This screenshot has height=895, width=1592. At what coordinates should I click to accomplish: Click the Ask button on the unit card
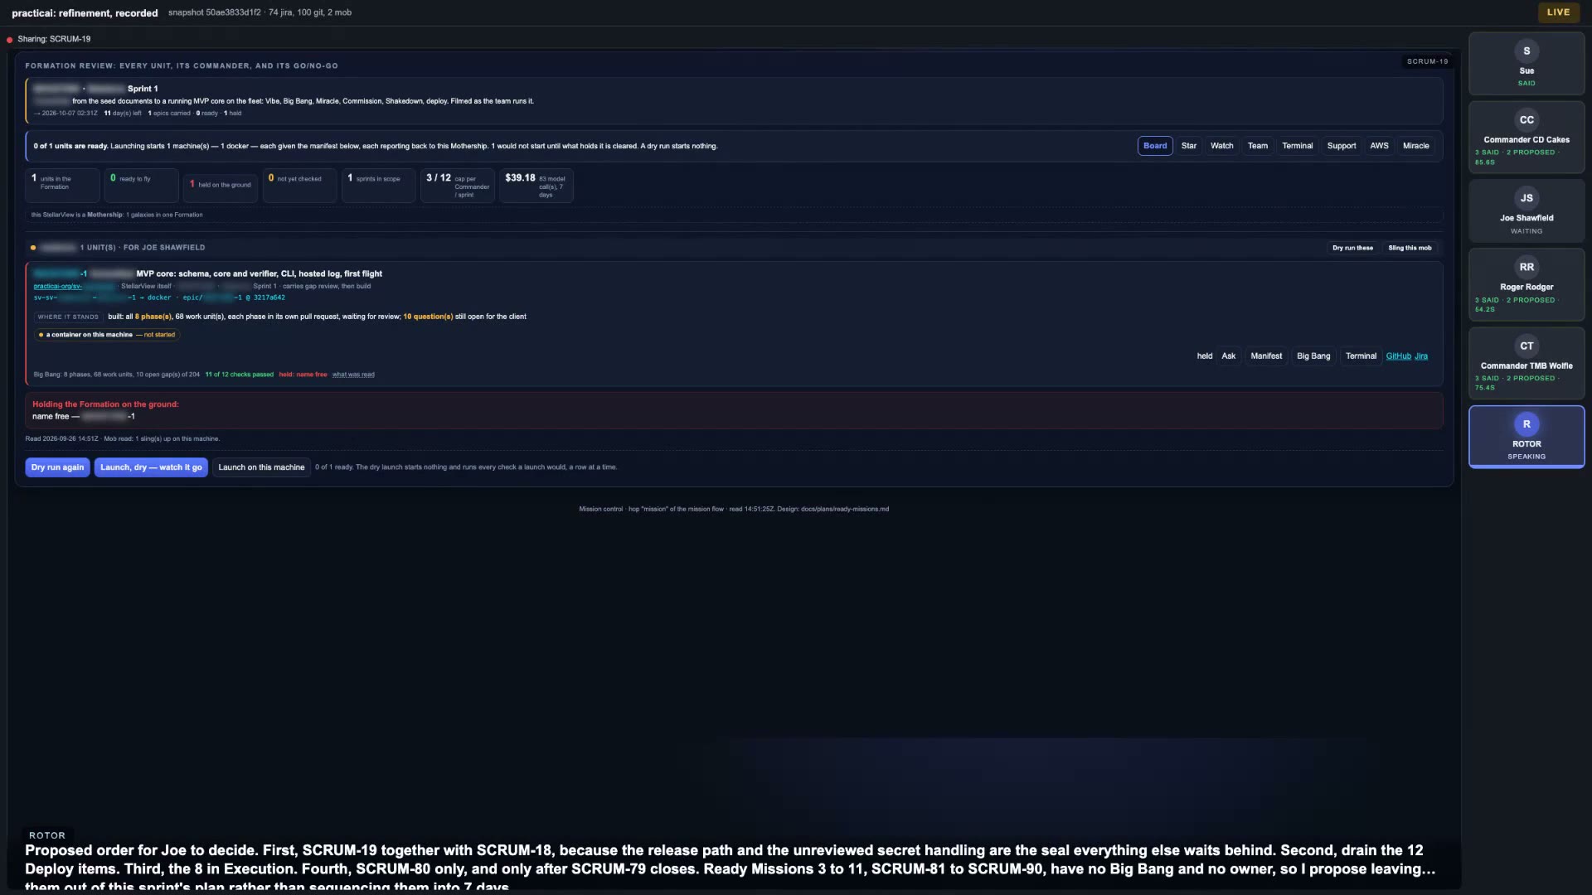coord(1229,356)
